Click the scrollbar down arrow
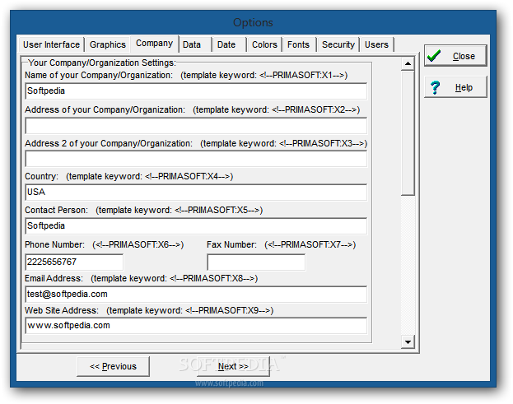 click(x=408, y=342)
